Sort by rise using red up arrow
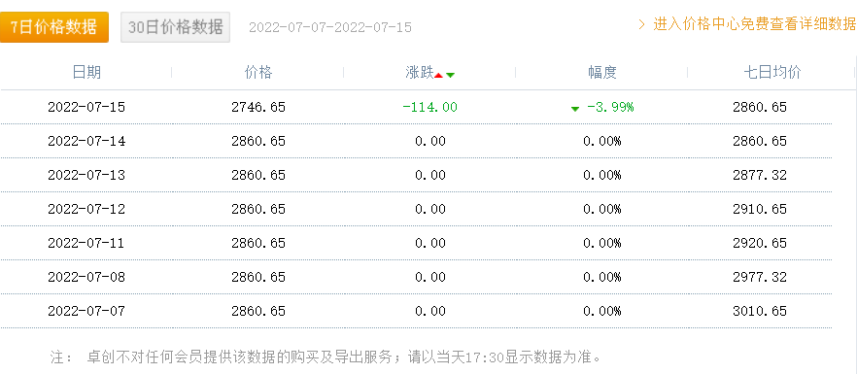 pyautogui.click(x=438, y=75)
